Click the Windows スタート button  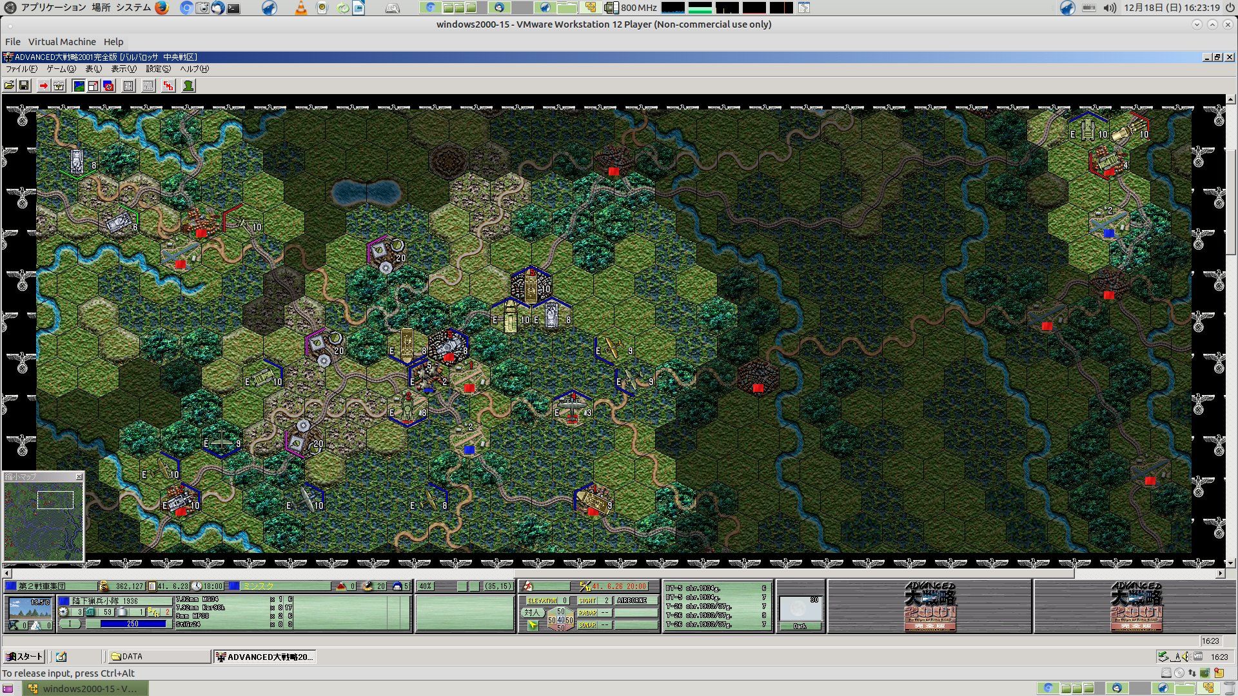click(x=24, y=657)
